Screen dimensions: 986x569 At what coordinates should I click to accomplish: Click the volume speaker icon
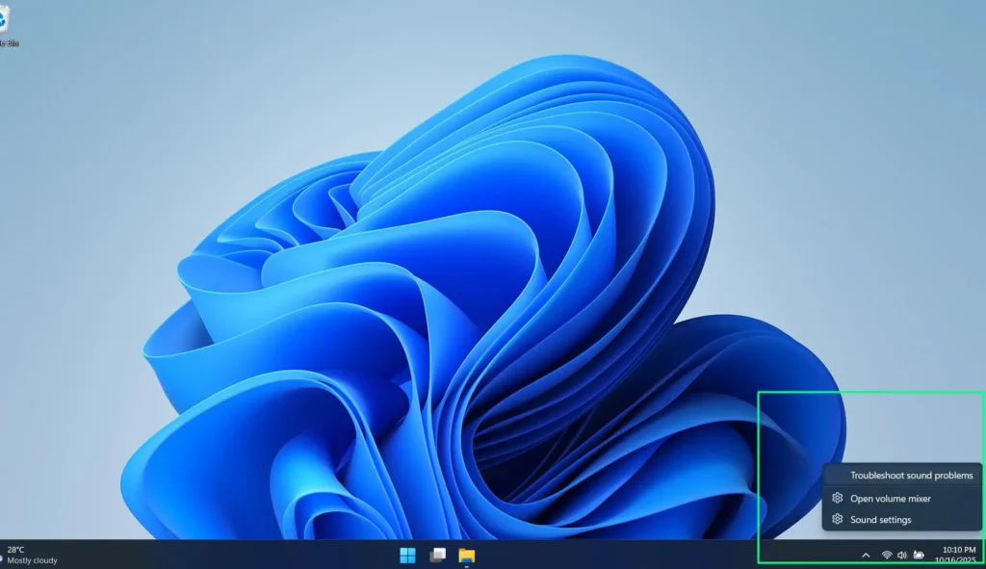(x=902, y=556)
